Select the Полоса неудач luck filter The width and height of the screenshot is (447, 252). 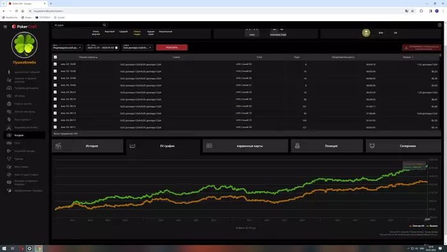[137, 33]
